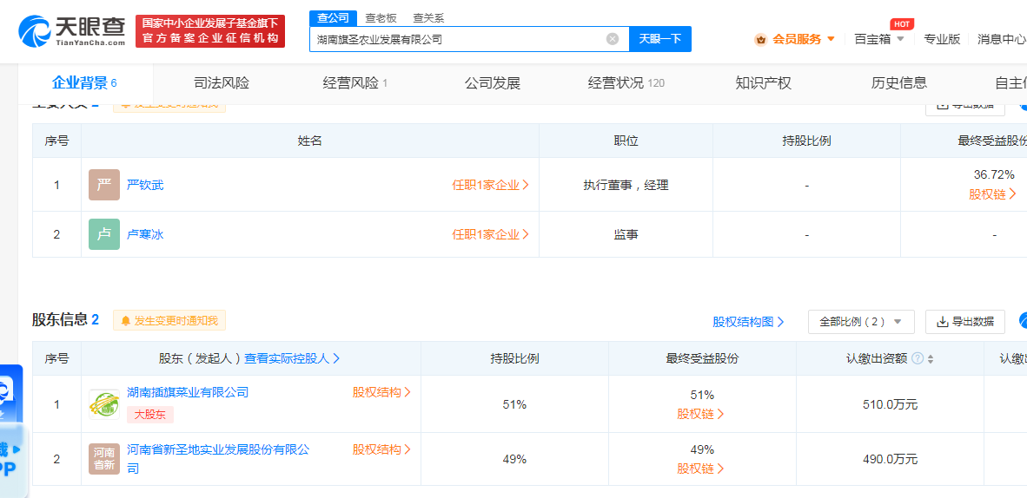
Task: Expand 任职1家企业 for 严钦武
Action: 491,185
